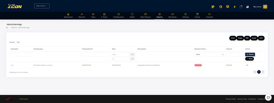Viewport: 274px width, 103px height.
Task: Open the Configuration menu
Action: 119,15
